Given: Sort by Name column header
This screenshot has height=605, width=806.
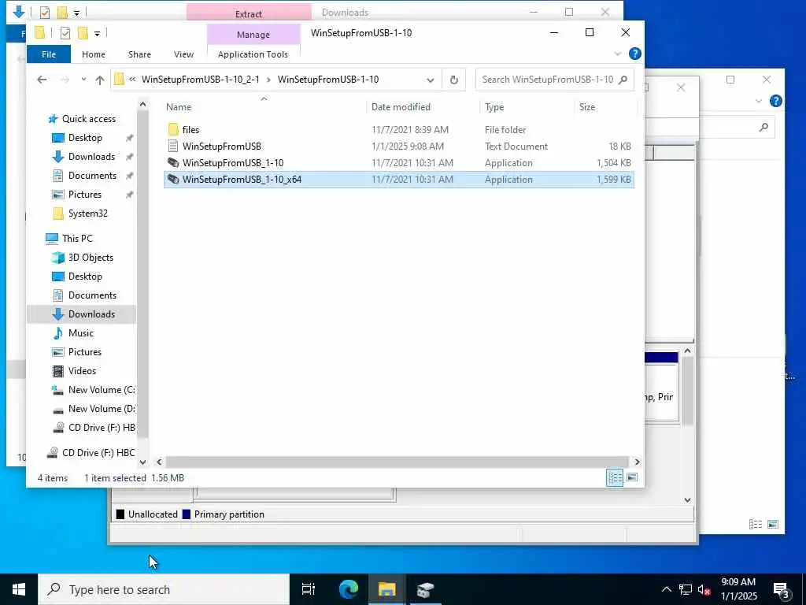Looking at the screenshot, I should tap(264, 107).
